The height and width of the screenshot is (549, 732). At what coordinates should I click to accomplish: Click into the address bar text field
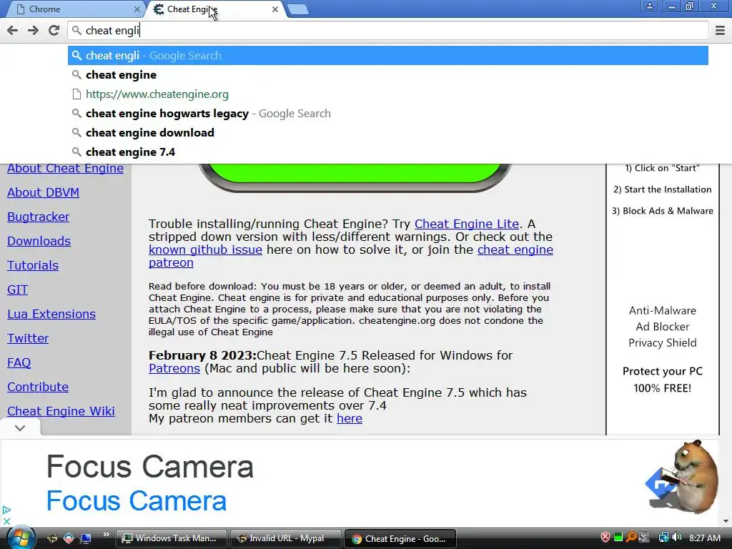point(388,30)
